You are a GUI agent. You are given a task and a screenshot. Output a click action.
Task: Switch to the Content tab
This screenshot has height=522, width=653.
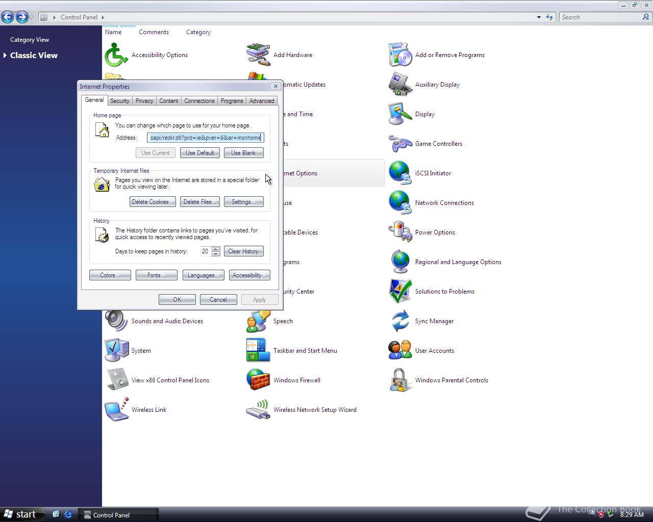pos(169,101)
